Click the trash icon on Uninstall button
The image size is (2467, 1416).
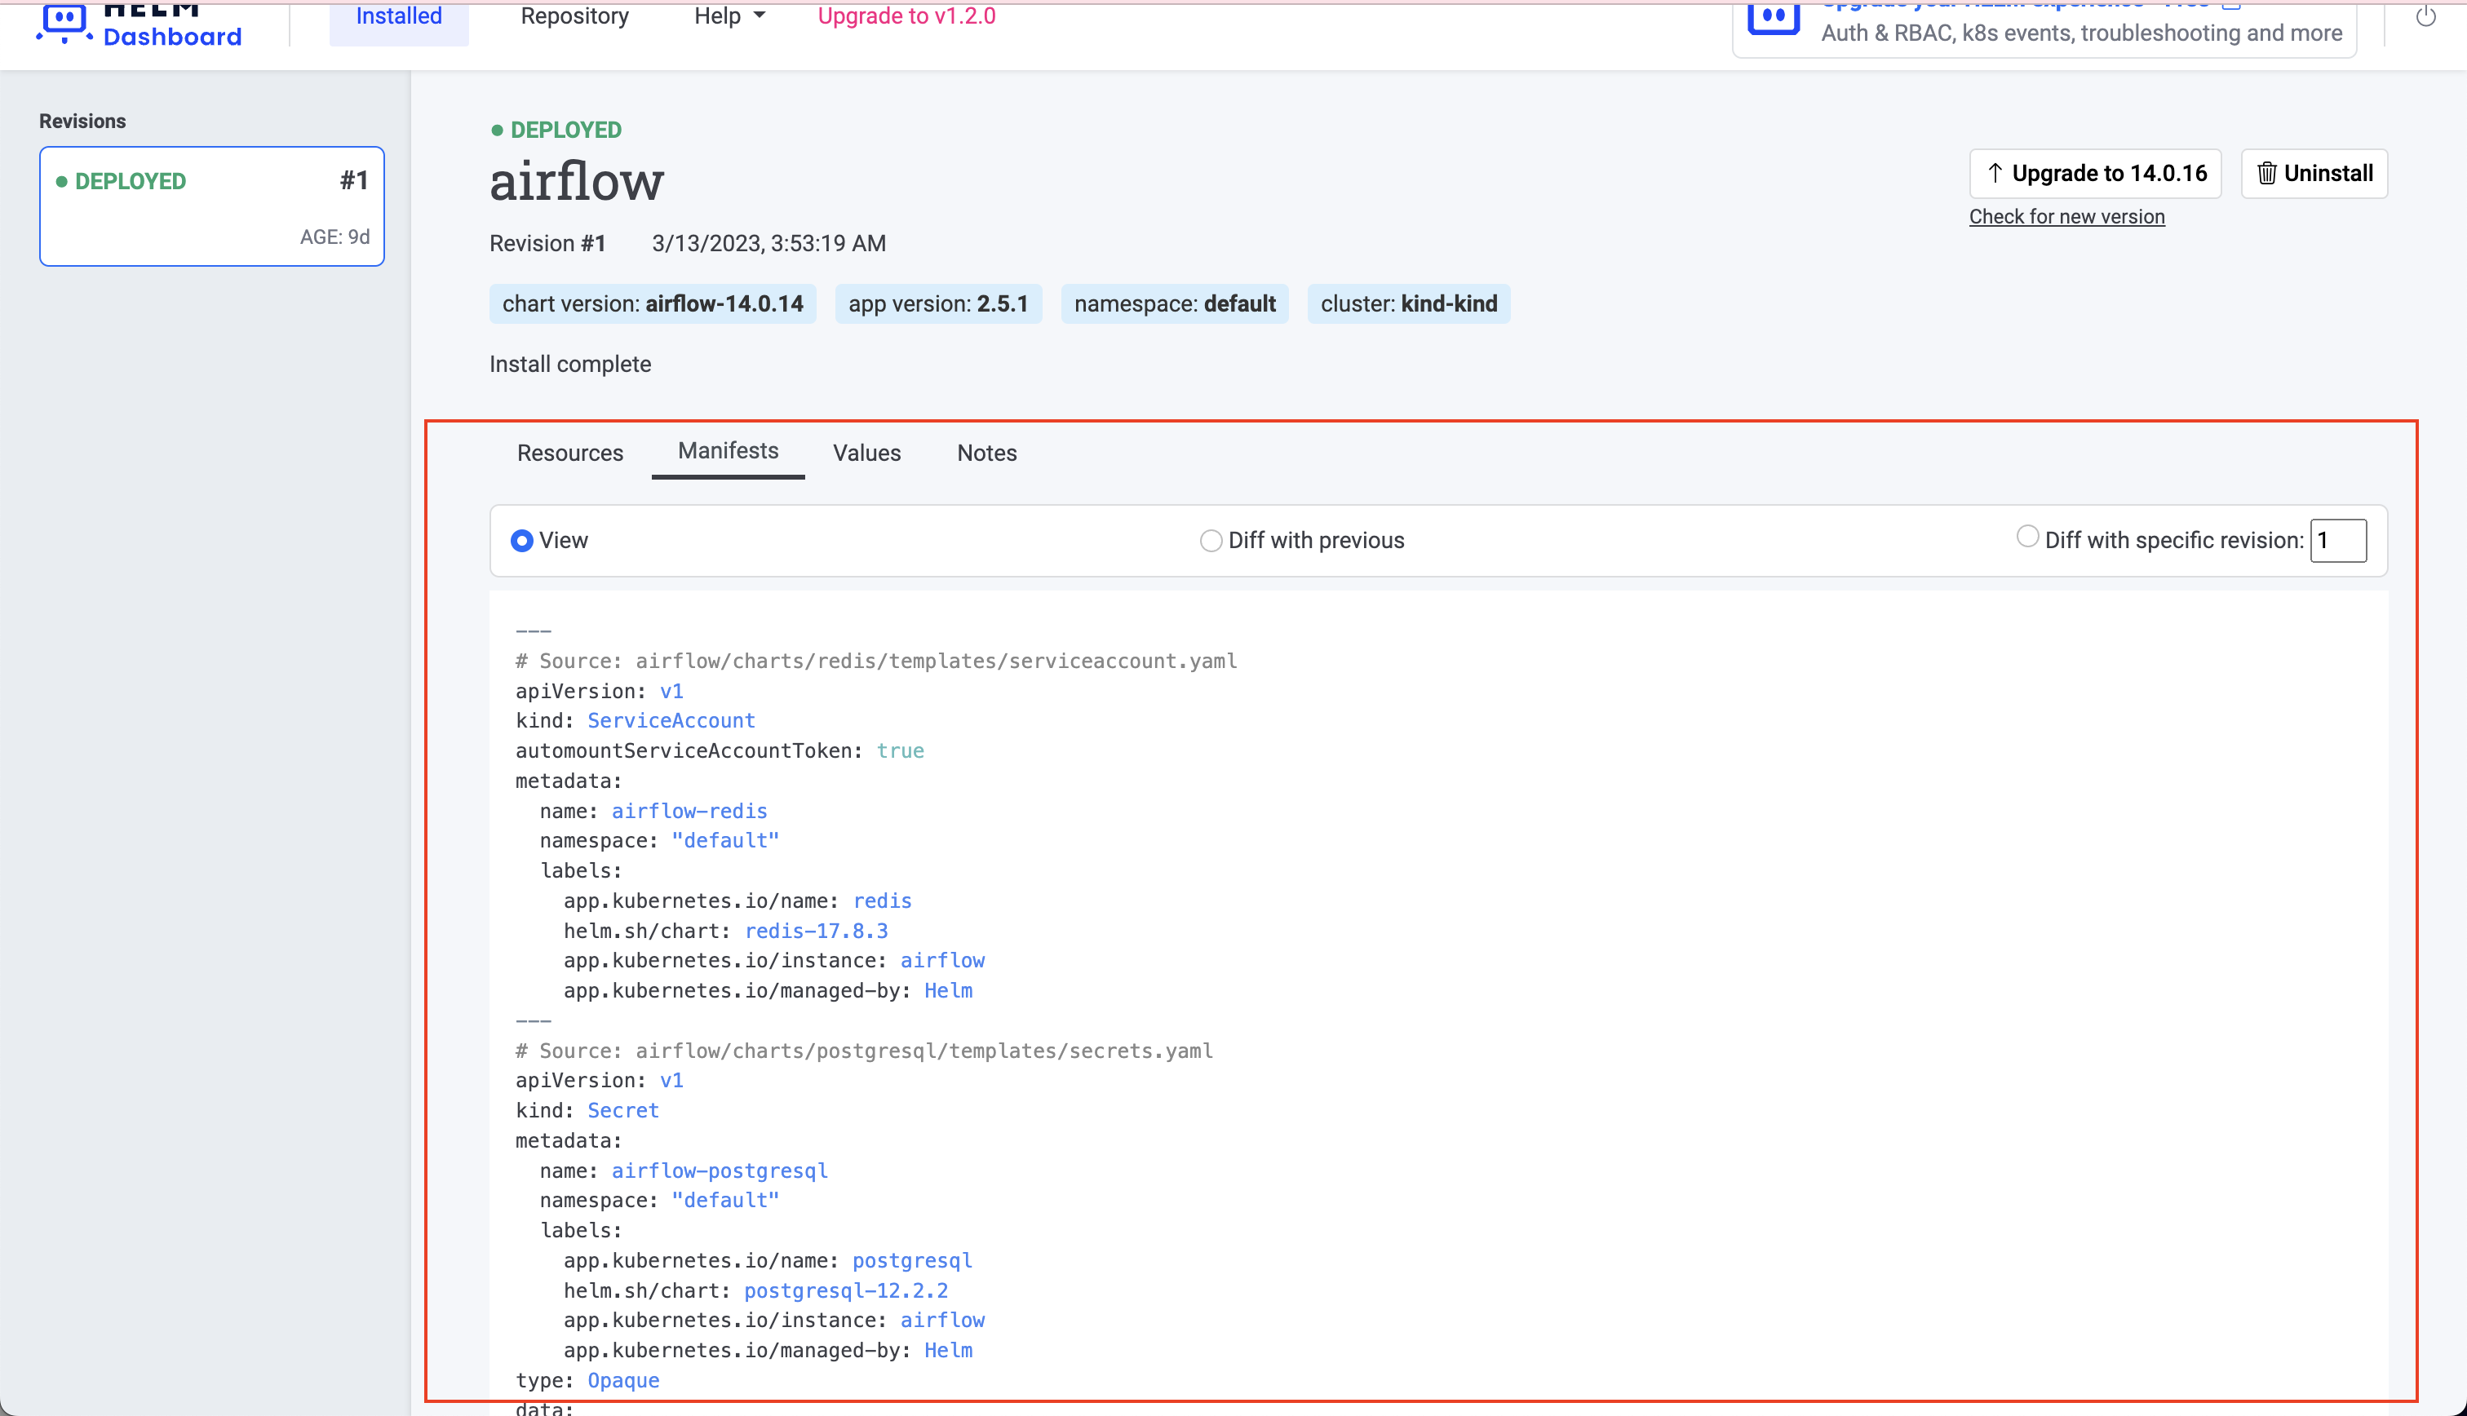tap(2268, 173)
